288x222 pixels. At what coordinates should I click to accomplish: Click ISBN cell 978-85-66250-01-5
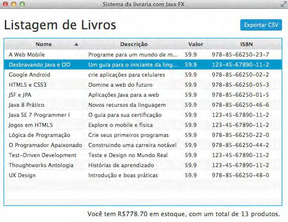click(x=240, y=95)
